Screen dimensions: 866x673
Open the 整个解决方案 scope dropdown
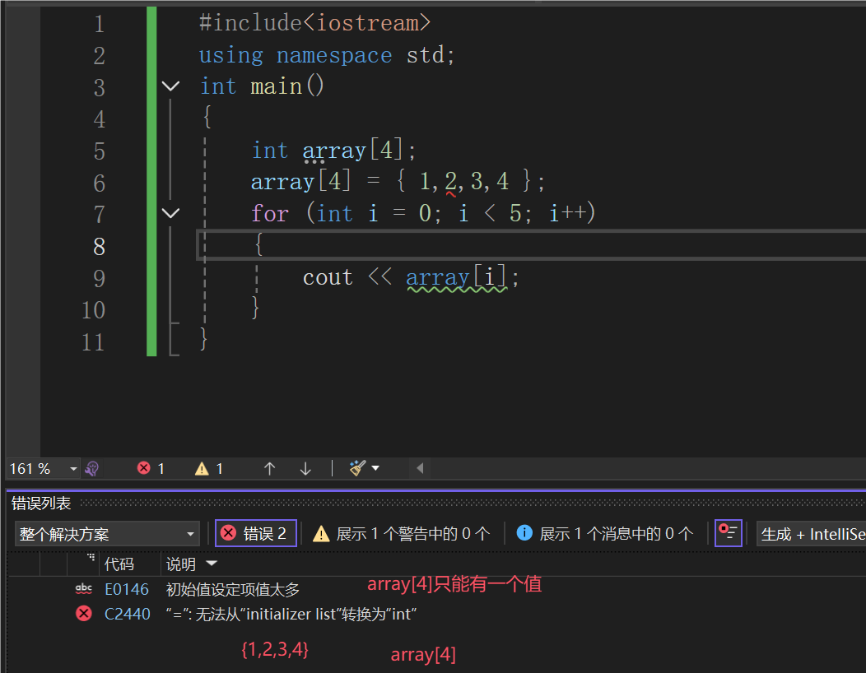coord(106,534)
